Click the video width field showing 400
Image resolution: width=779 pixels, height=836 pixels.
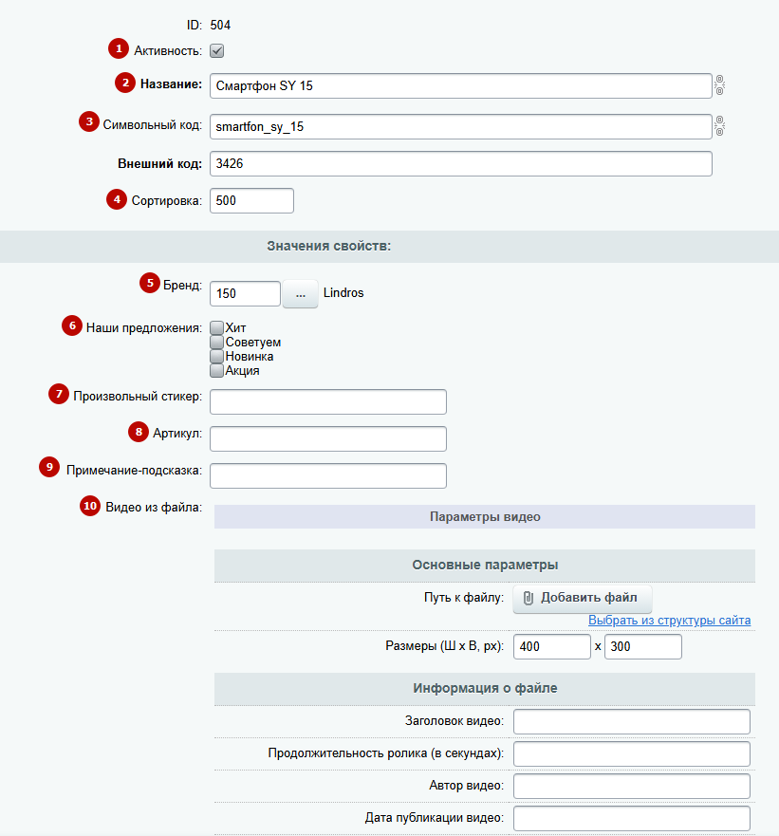[x=552, y=647]
